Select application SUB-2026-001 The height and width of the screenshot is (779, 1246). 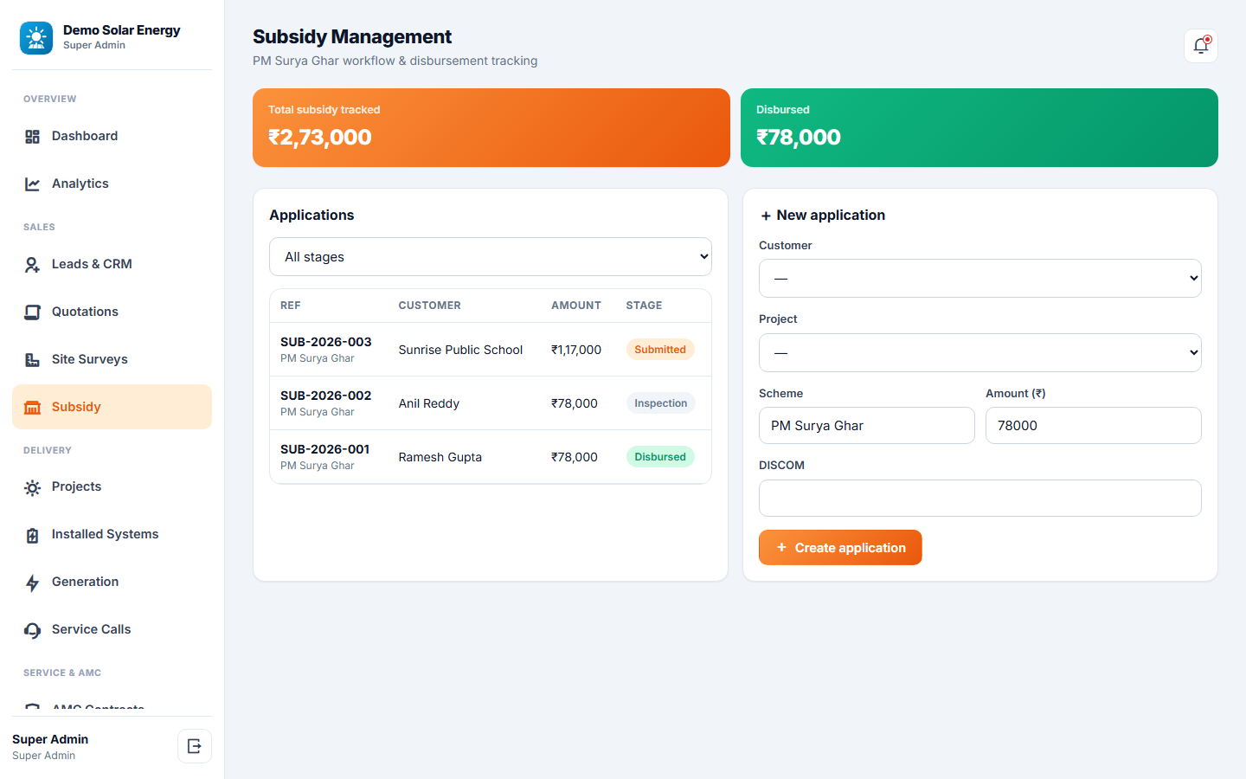pos(491,457)
